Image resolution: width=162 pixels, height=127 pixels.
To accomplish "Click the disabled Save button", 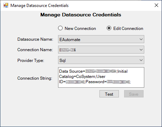I will [134, 94].
